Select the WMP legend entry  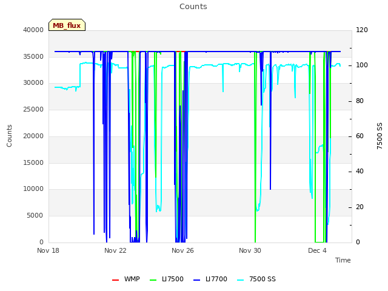click(x=126, y=279)
